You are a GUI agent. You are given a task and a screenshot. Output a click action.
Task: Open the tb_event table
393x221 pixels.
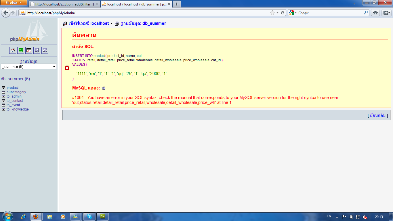(14, 105)
